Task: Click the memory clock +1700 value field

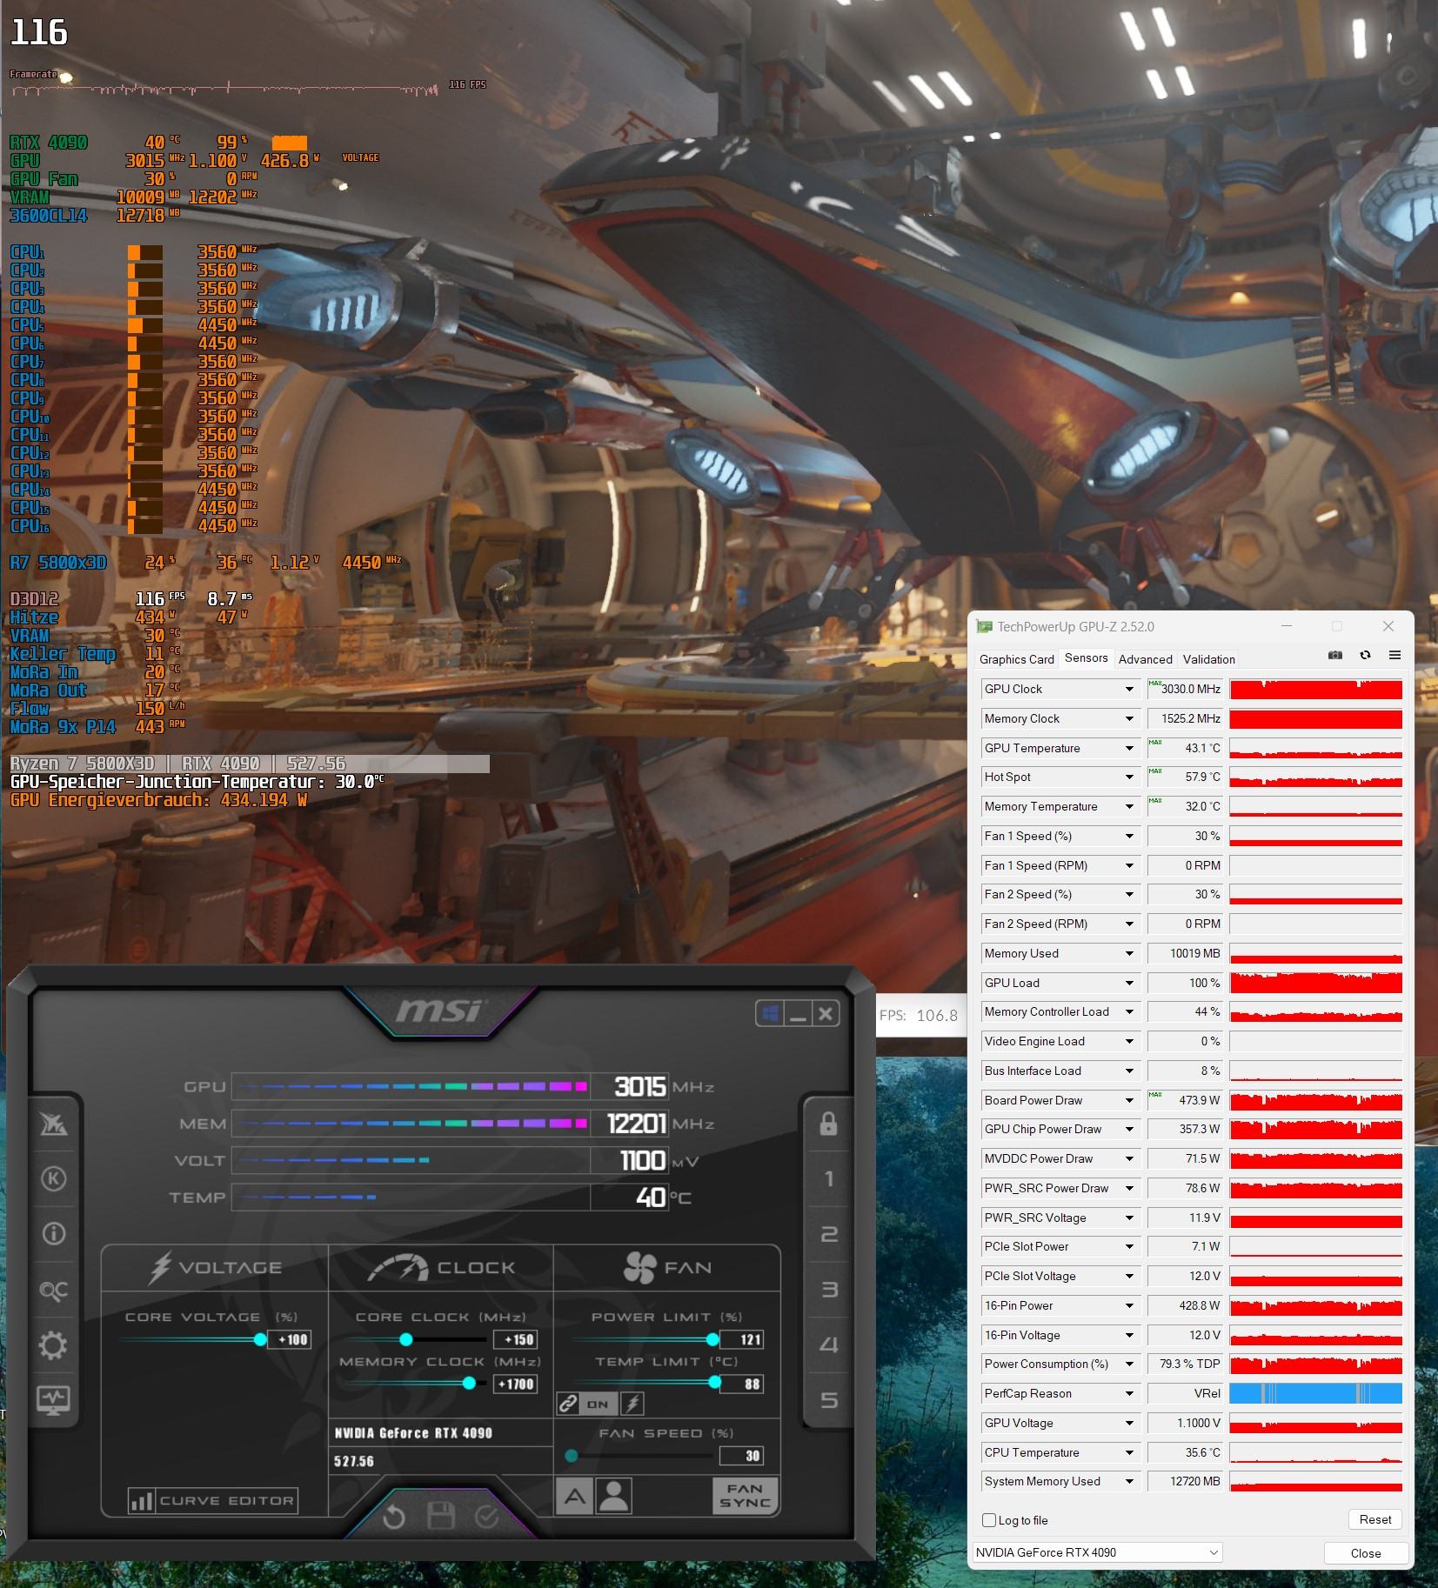Action: (x=515, y=1384)
